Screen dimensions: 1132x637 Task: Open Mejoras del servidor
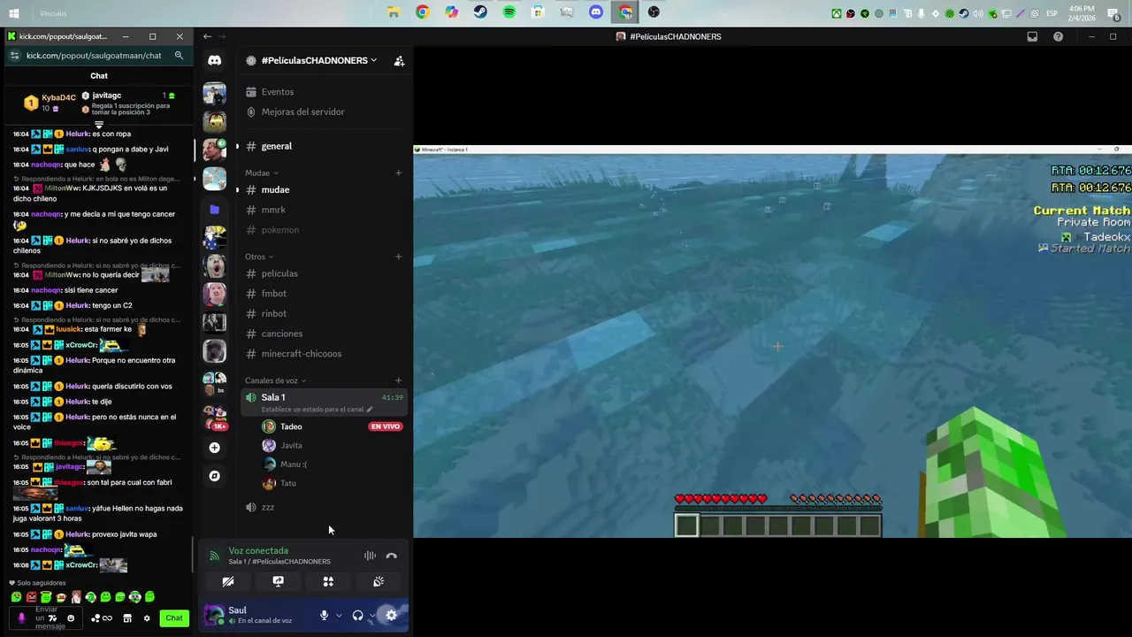pos(323,111)
